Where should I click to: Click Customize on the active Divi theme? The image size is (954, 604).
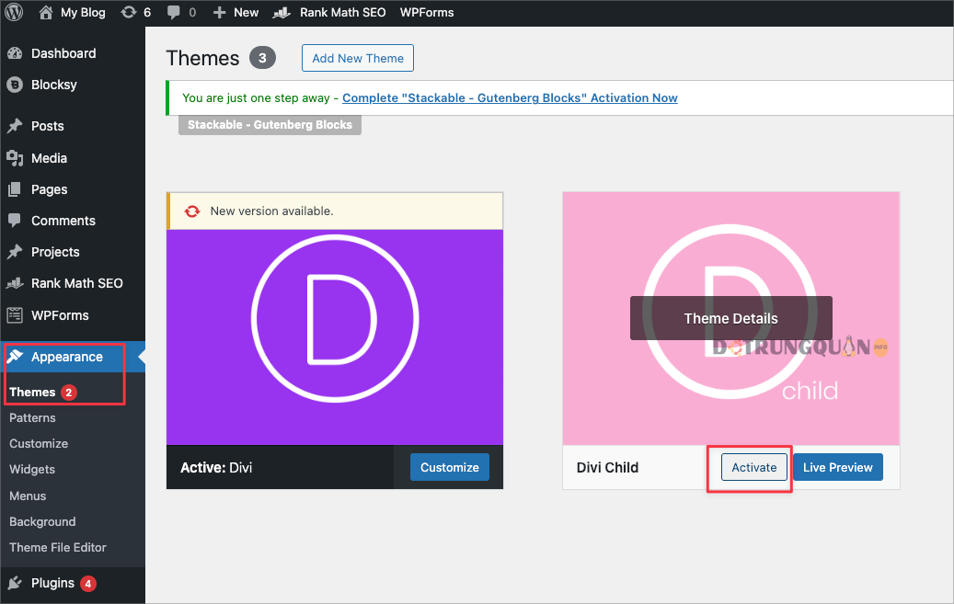coord(450,467)
